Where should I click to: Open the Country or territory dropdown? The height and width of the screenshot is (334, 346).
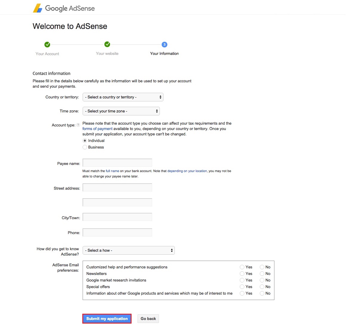tap(123, 97)
